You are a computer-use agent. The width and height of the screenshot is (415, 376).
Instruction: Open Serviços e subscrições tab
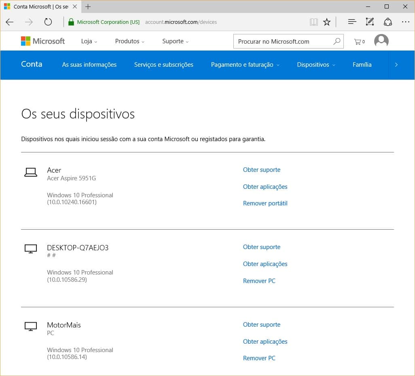click(x=163, y=65)
